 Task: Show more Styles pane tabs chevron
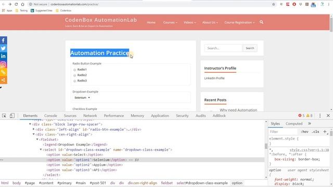point(310,124)
